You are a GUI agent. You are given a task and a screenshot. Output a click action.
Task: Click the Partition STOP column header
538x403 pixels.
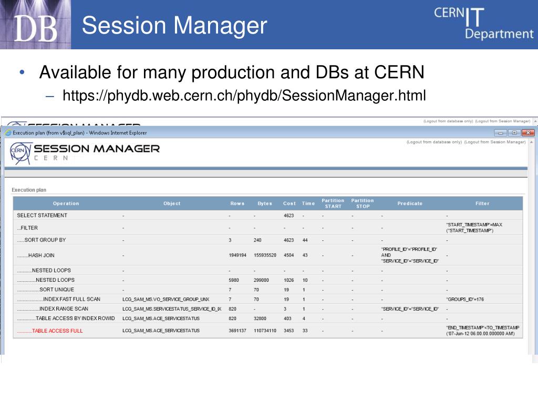363,203
